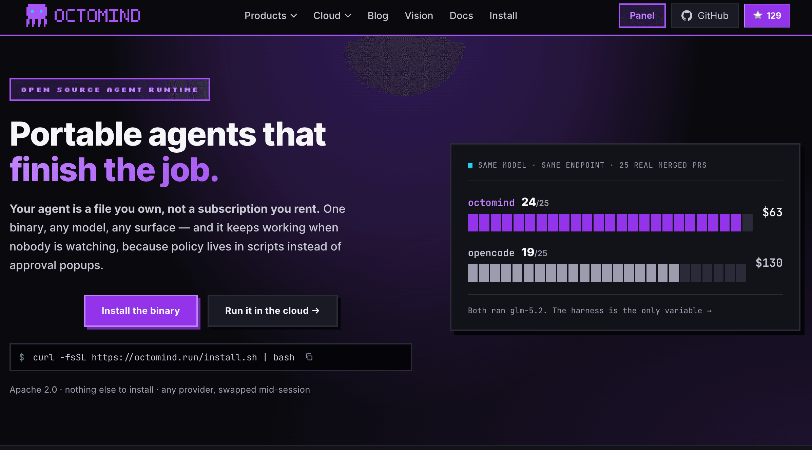Open the Vision page
Viewport: 812px width, 450px height.
pos(419,16)
